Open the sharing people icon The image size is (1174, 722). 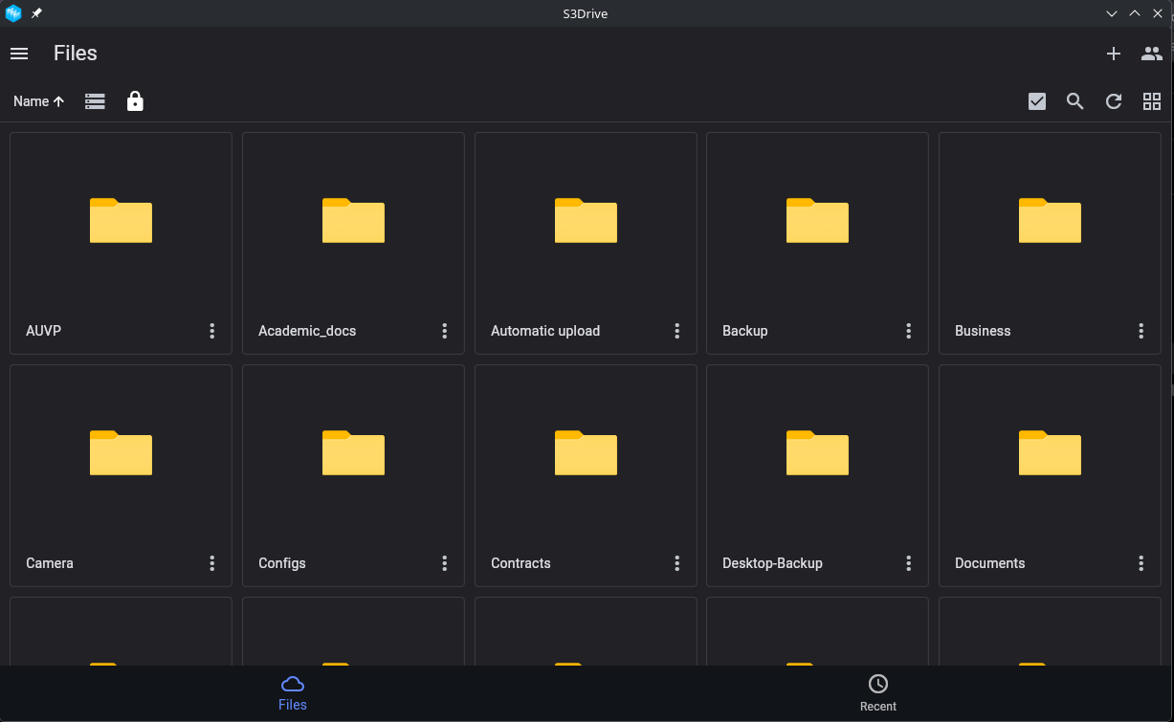click(x=1152, y=54)
